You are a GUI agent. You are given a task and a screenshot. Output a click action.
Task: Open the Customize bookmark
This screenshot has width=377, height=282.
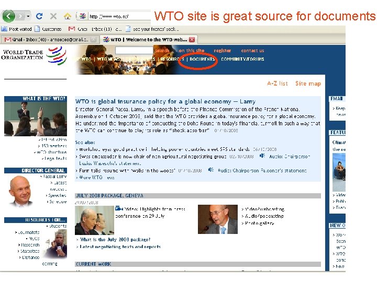pos(48,29)
